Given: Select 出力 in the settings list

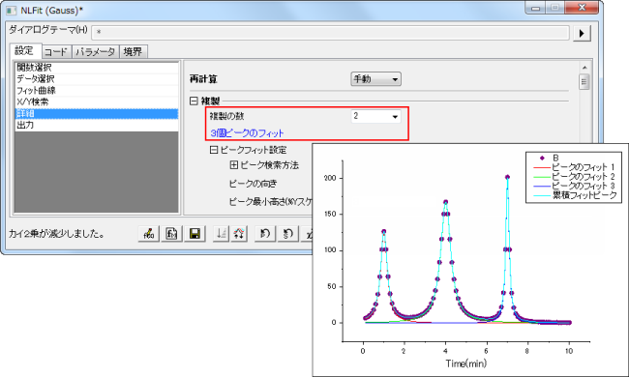Looking at the screenshot, I should [x=96, y=125].
